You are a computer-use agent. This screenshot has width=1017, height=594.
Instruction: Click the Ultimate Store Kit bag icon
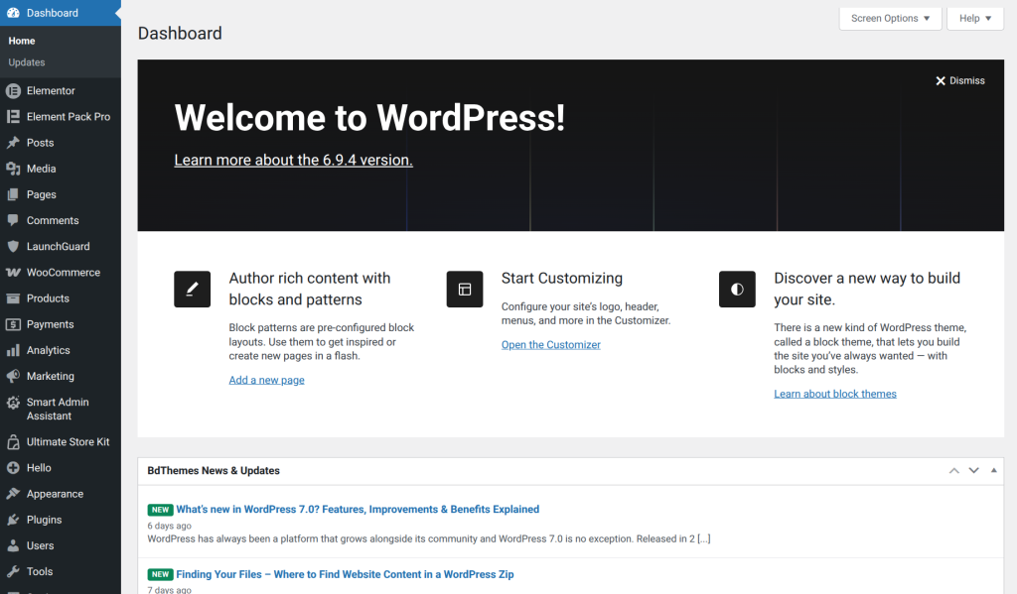[x=13, y=442]
